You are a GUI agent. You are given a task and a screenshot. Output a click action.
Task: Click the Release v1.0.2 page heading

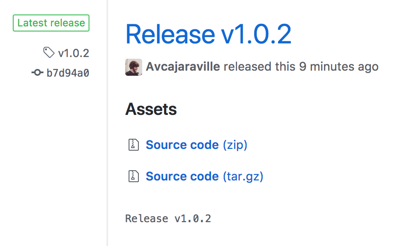(x=209, y=34)
